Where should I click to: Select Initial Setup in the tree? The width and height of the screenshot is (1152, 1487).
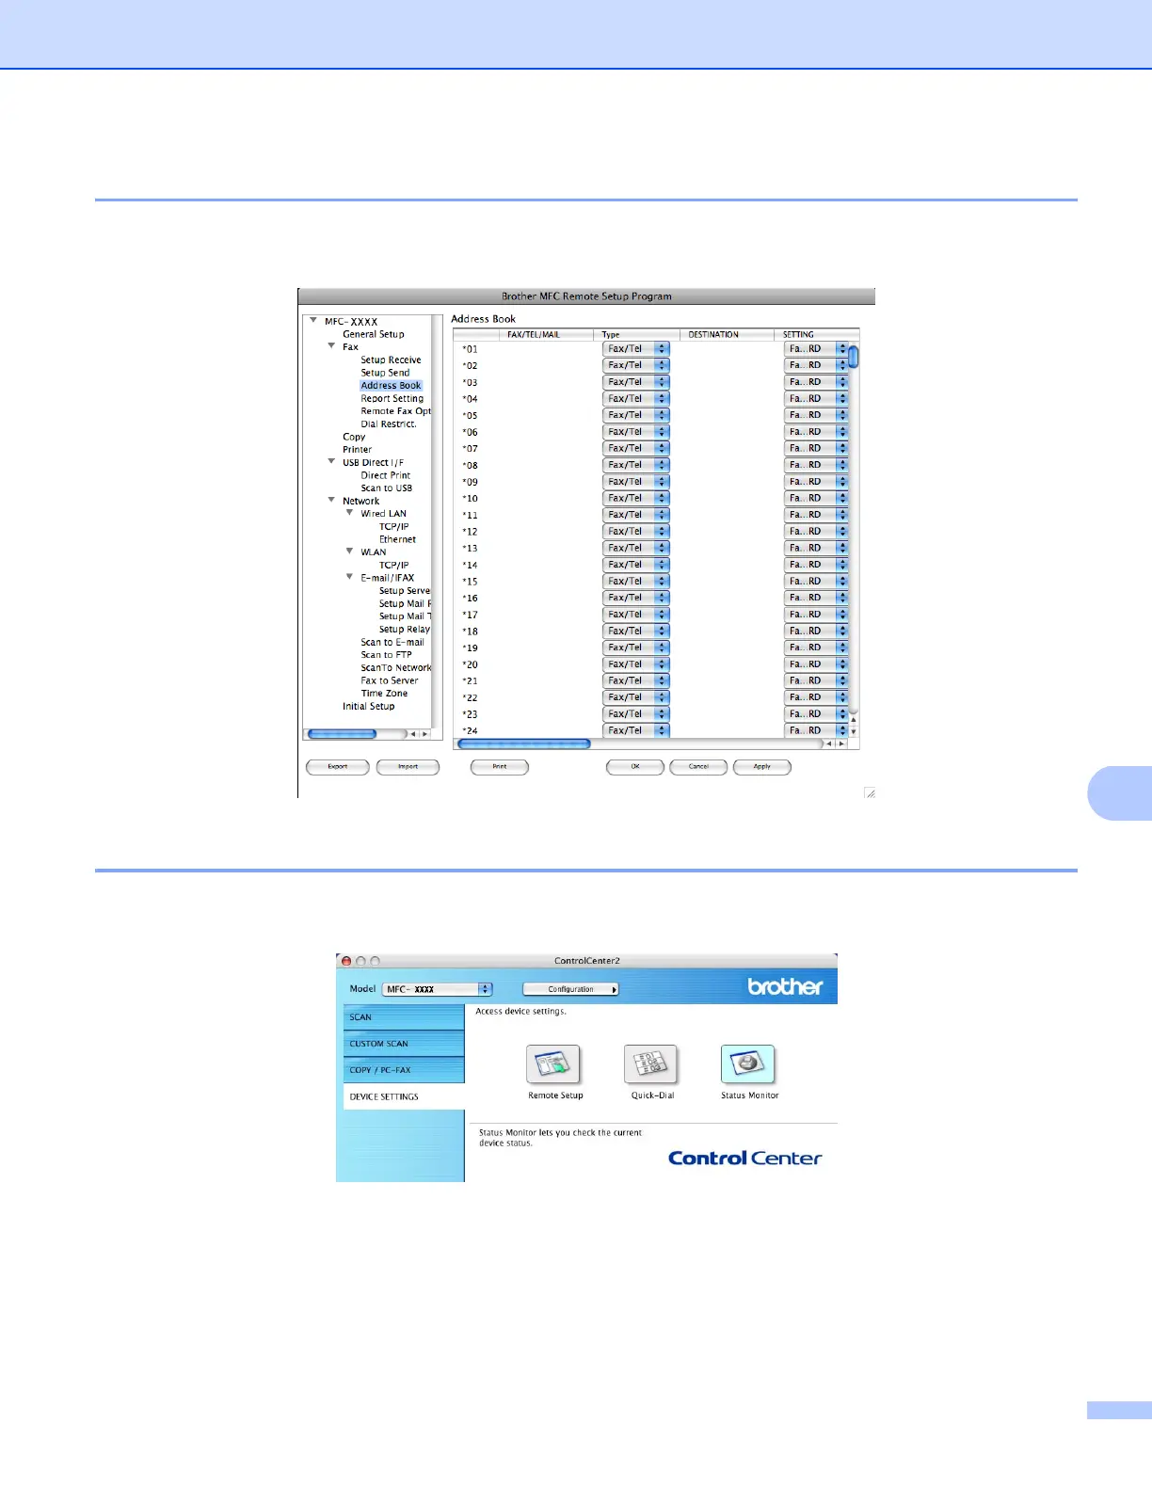(x=368, y=706)
